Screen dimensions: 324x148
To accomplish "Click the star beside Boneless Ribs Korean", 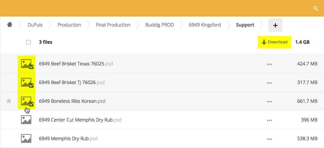I will [x=9, y=101].
